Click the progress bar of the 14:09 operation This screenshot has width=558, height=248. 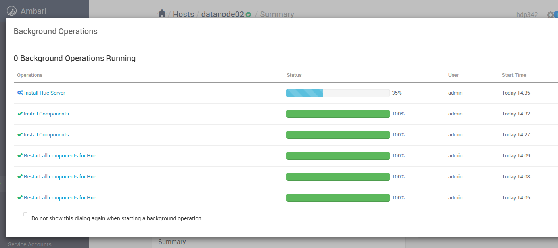[x=338, y=156]
